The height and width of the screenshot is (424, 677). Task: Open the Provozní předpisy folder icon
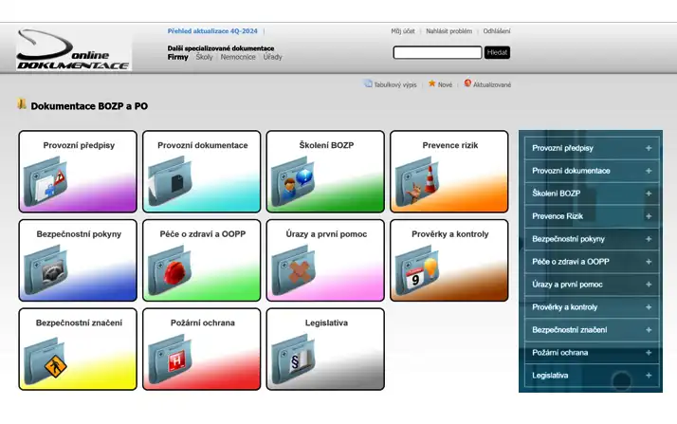[x=46, y=182]
